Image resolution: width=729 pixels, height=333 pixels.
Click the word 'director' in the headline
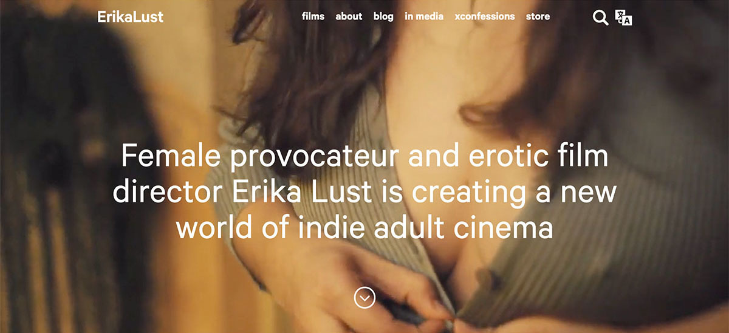(168, 192)
